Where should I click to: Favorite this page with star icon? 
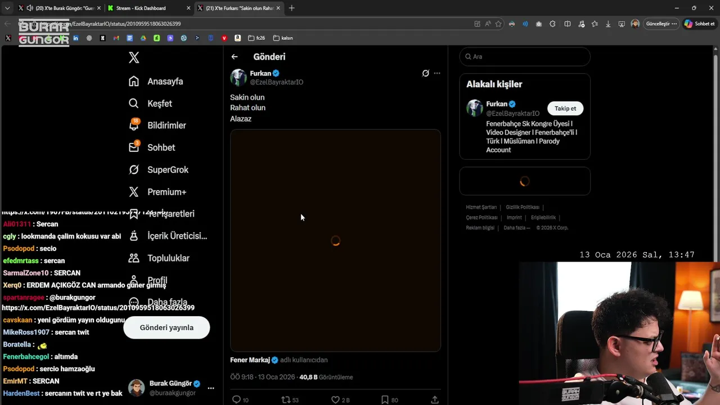(x=498, y=24)
